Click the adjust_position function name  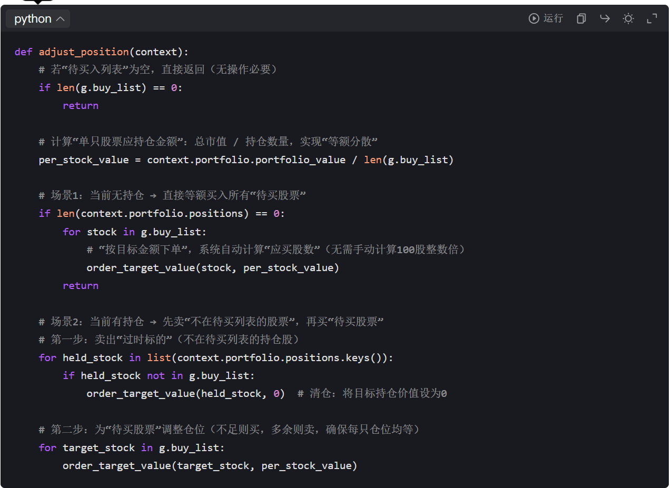84,52
